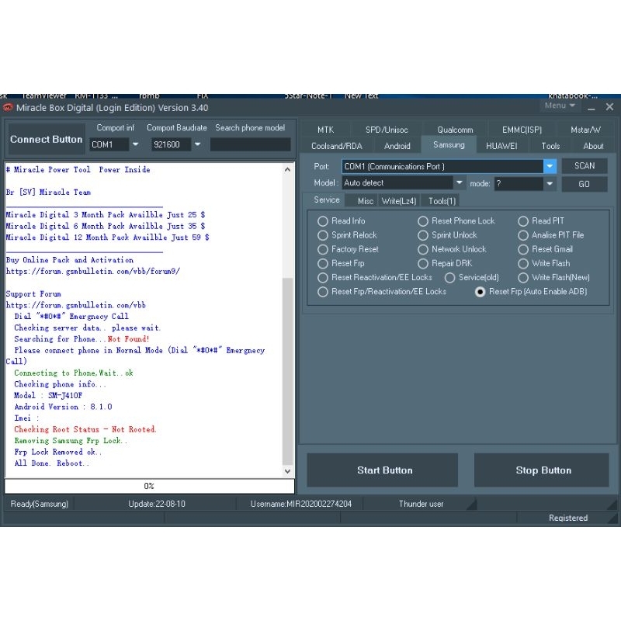The height and width of the screenshot is (621, 621).
Task: Select the Analise PIT File option
Action: [523, 235]
